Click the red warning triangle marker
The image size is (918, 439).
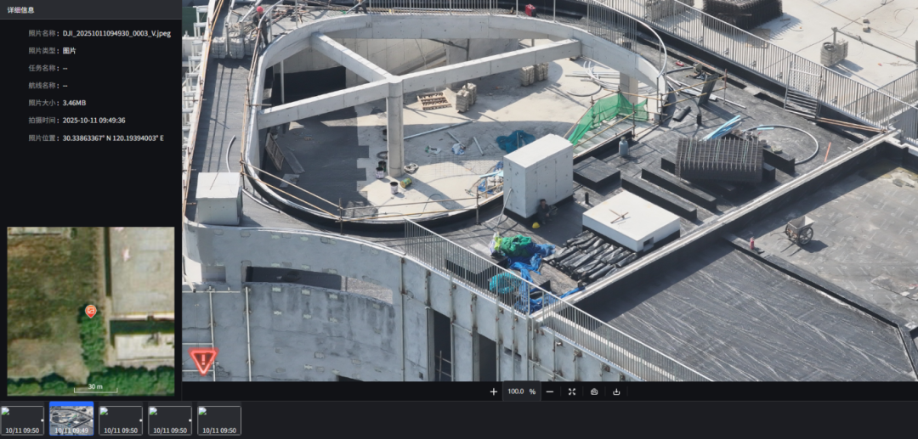click(203, 360)
